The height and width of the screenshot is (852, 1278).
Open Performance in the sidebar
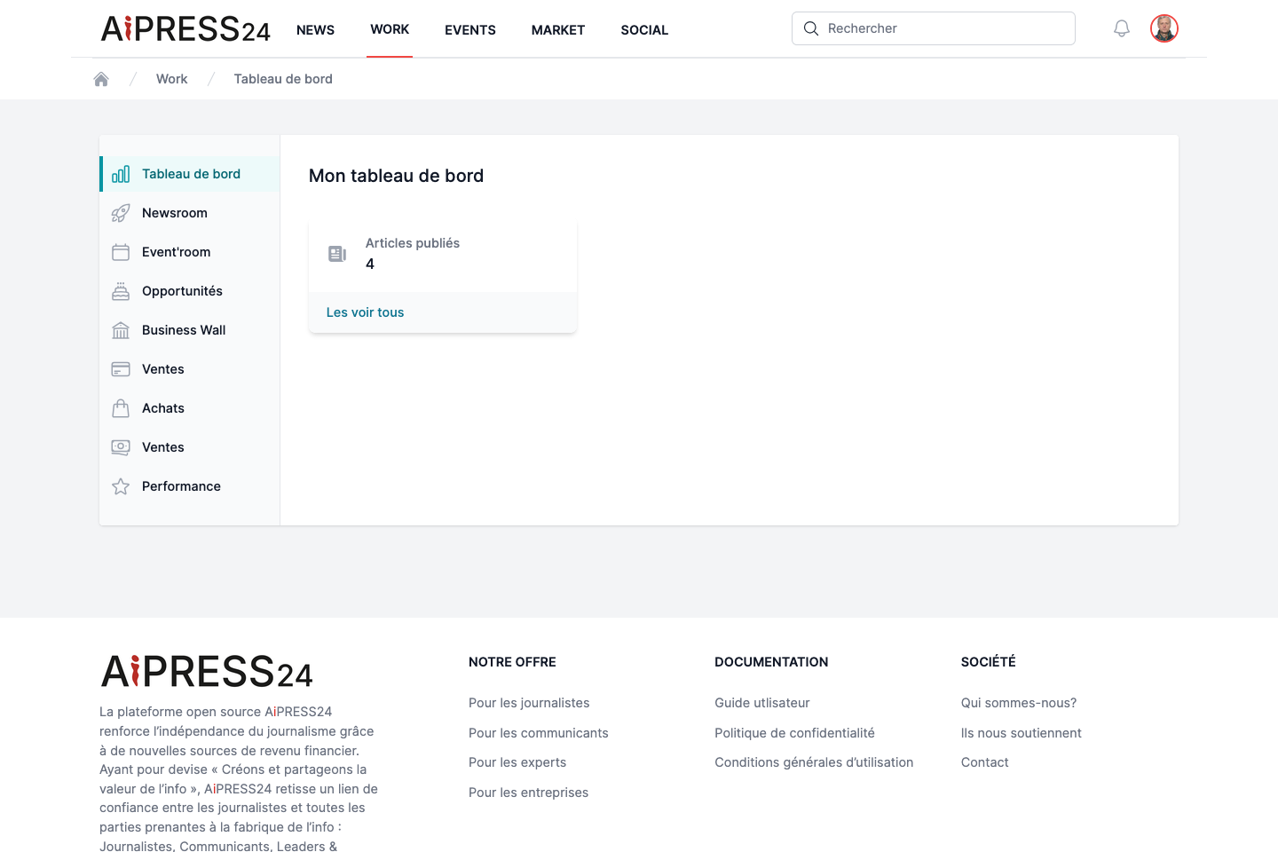coord(190,486)
